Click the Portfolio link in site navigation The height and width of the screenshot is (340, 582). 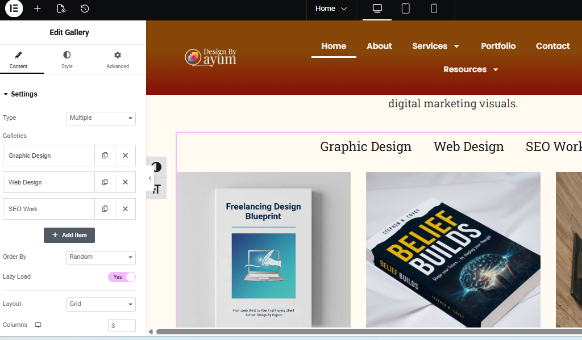498,46
